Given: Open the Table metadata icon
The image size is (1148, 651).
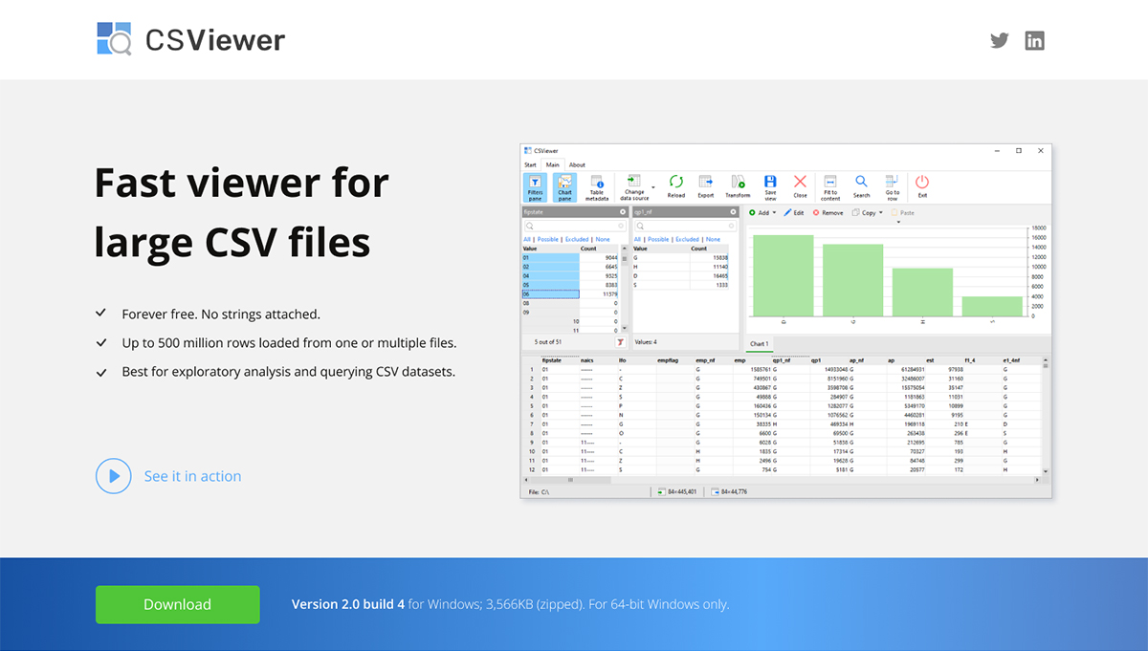Looking at the screenshot, I should coord(598,185).
